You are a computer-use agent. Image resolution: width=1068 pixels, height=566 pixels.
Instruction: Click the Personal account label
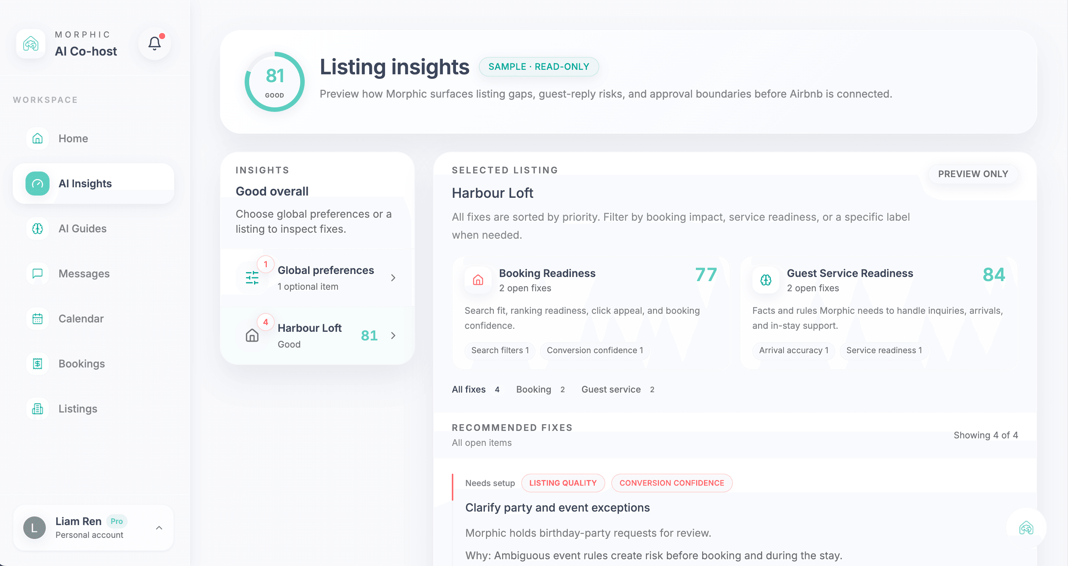pos(89,535)
